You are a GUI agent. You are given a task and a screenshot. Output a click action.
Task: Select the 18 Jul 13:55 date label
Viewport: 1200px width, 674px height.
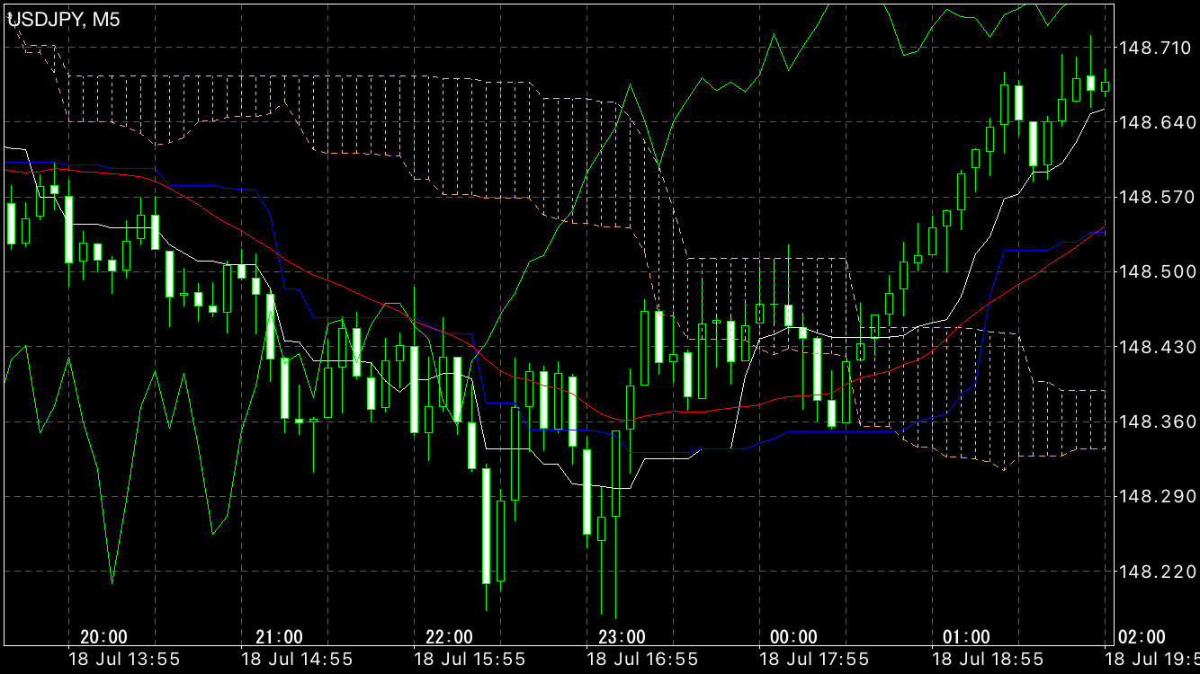click(x=125, y=659)
